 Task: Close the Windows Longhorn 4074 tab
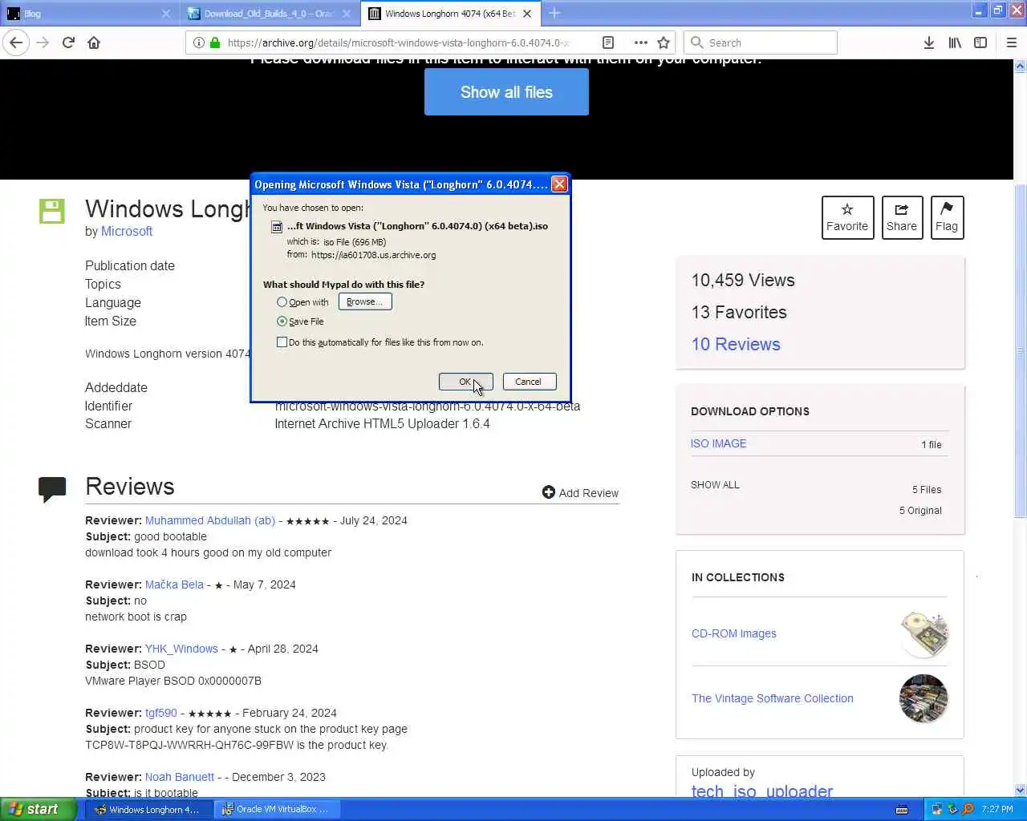tap(527, 14)
